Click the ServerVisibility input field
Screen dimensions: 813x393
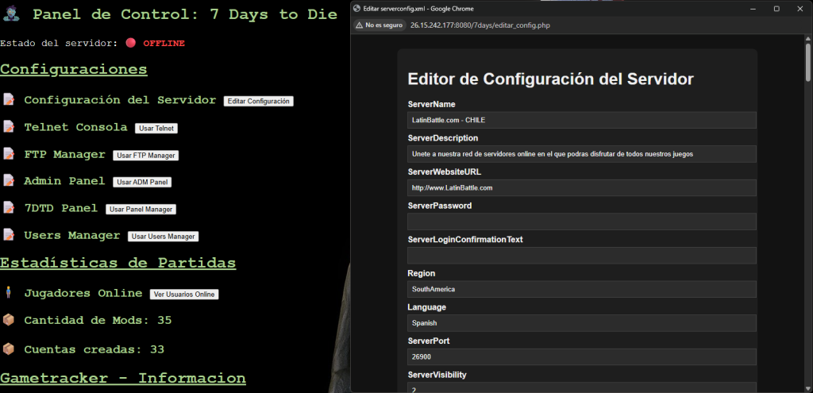click(x=582, y=387)
